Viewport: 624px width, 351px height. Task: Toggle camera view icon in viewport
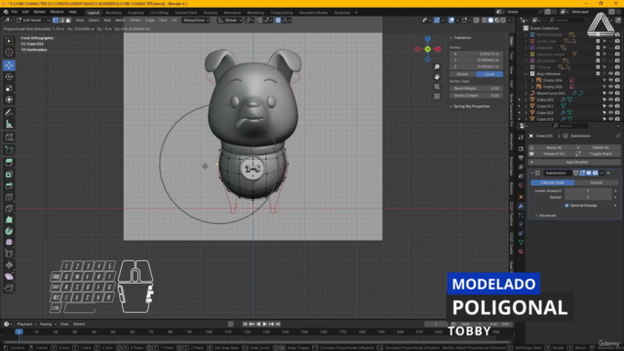437,87
